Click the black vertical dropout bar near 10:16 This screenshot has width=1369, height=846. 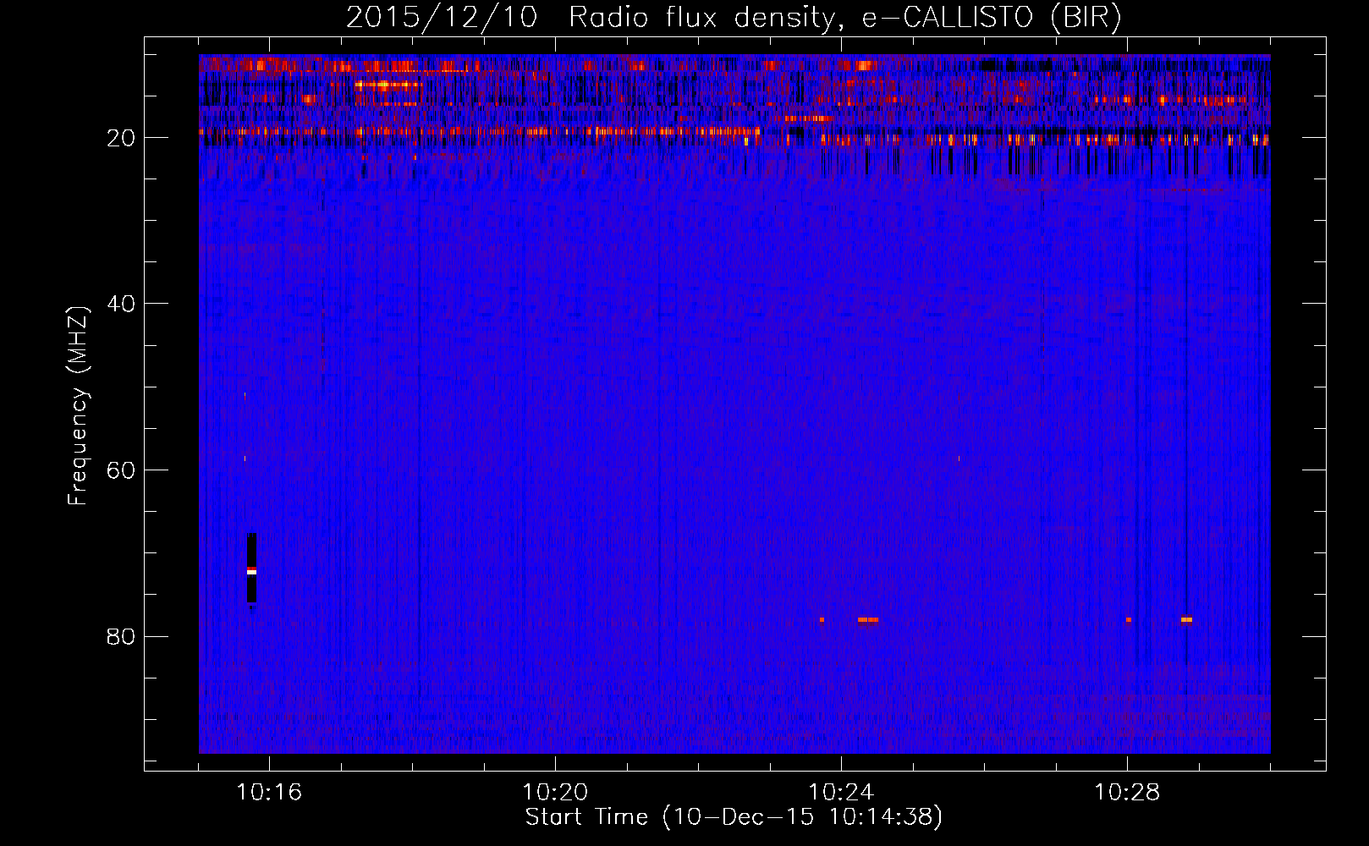tap(251, 568)
